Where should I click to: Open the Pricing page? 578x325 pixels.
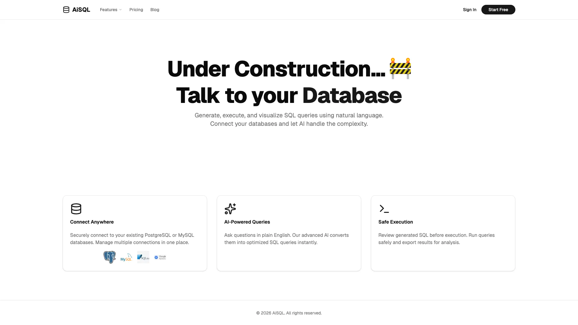[x=136, y=10]
